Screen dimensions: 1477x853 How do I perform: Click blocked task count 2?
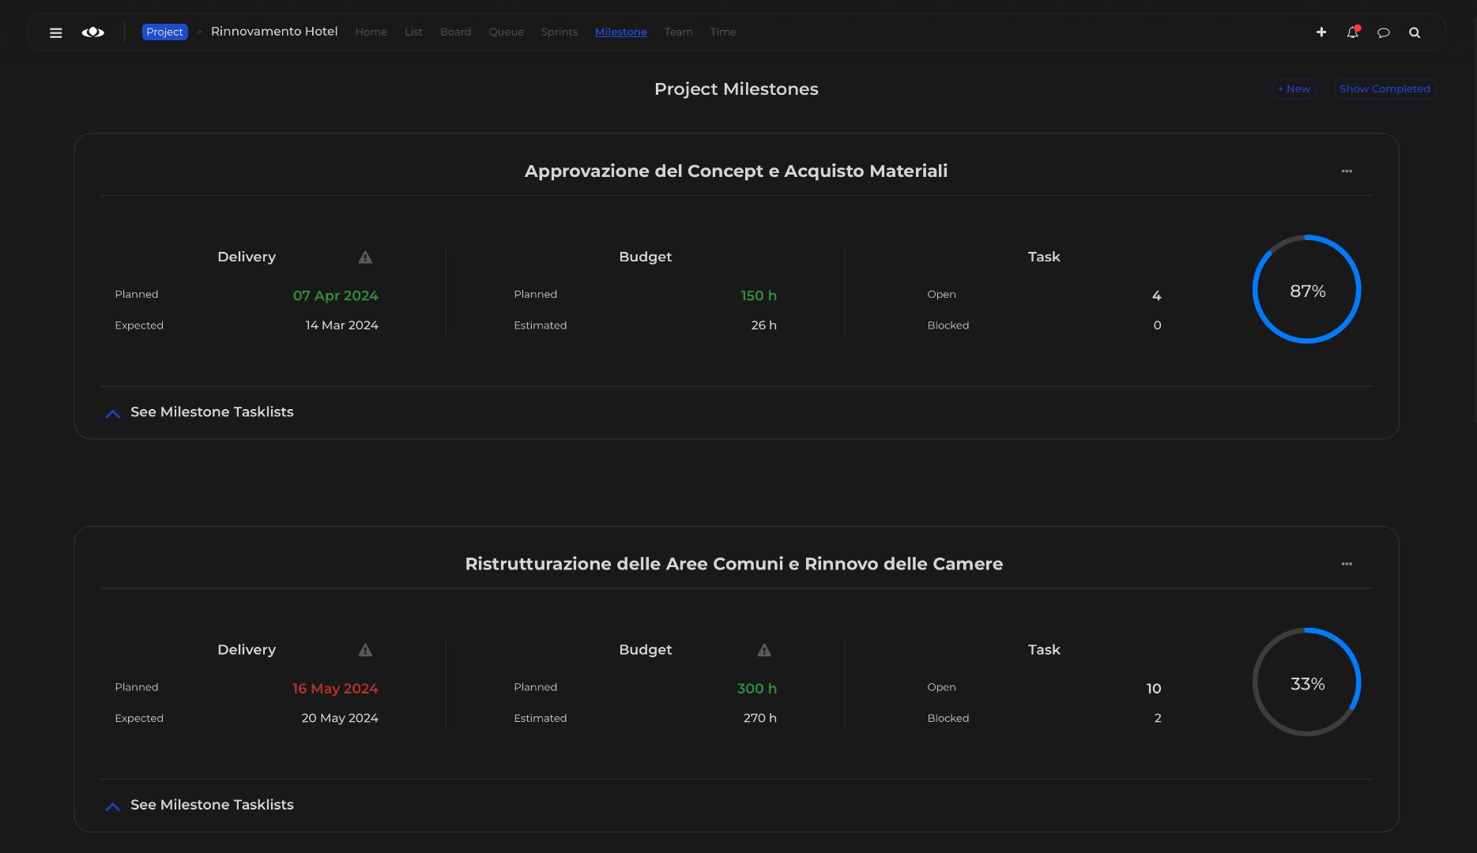(x=1158, y=718)
